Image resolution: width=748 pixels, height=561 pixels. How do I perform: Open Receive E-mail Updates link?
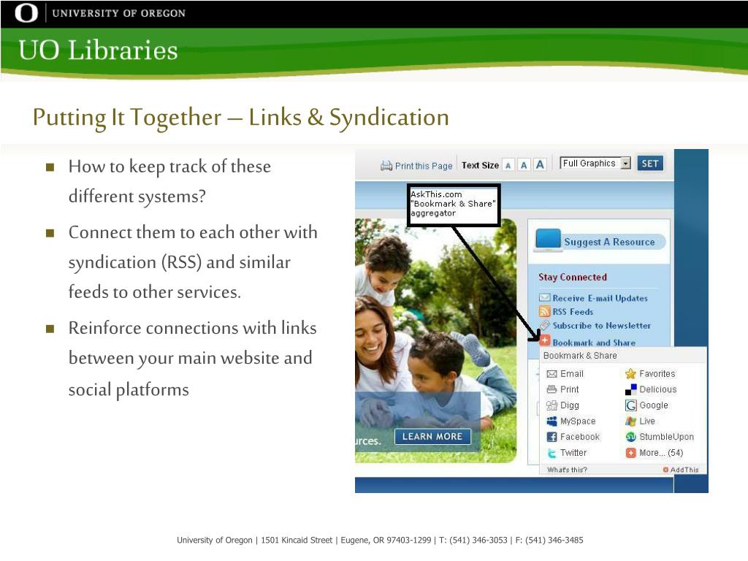coord(600,298)
